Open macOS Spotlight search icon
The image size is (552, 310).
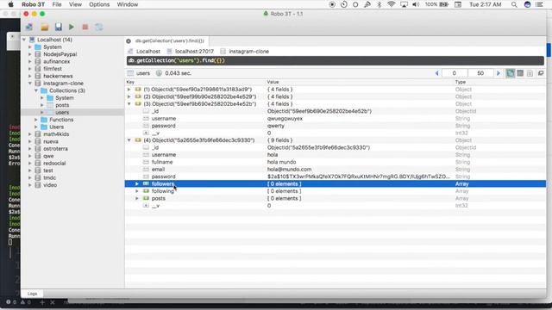click(514, 4)
